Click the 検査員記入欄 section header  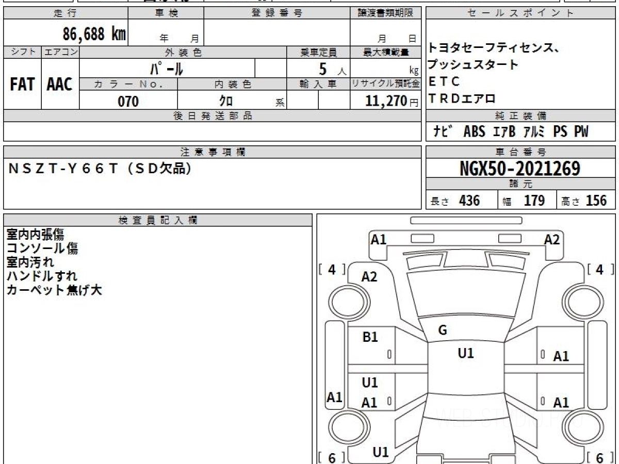point(158,220)
